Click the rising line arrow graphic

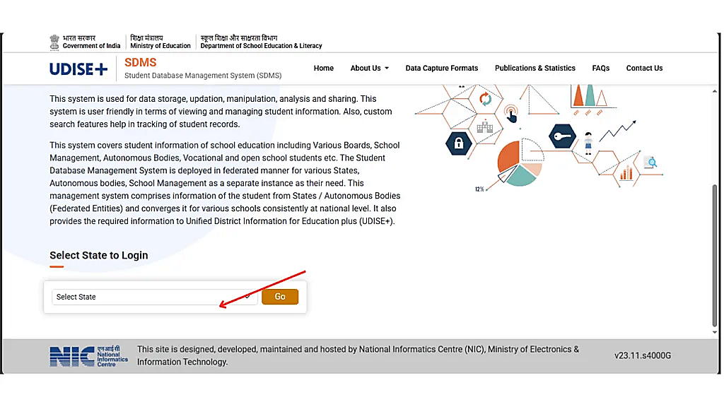coord(618,131)
